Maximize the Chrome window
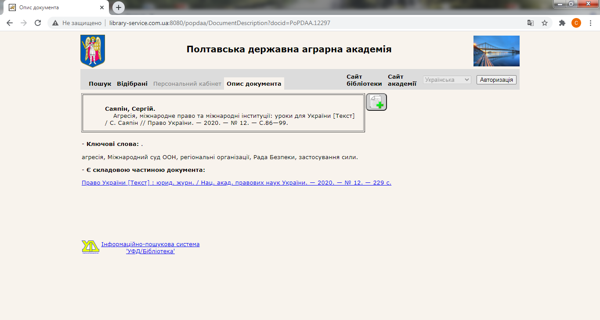This screenshot has height=320, width=600. [x=571, y=4]
